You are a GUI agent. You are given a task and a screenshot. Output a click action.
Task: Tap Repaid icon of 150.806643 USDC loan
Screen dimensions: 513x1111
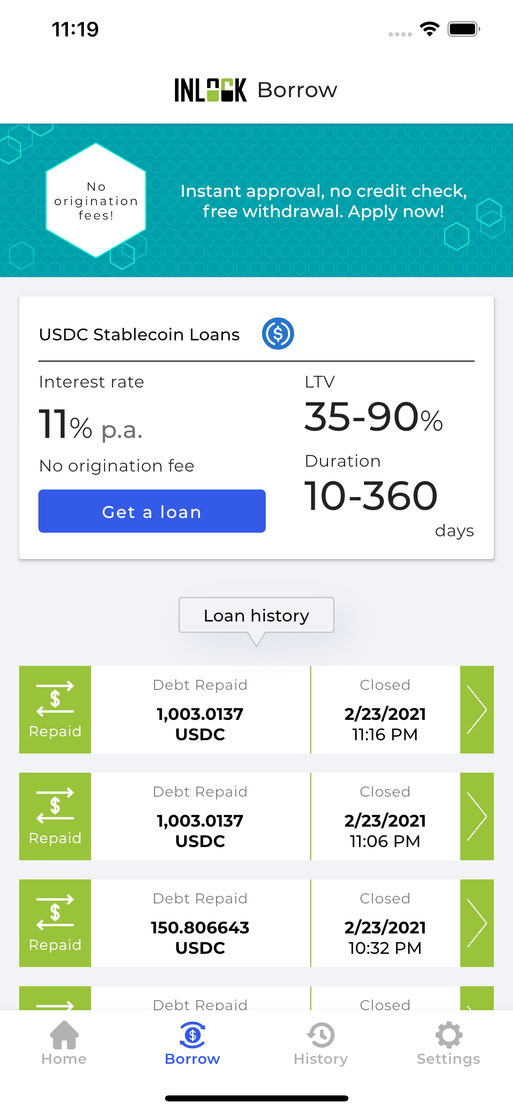coord(55,923)
